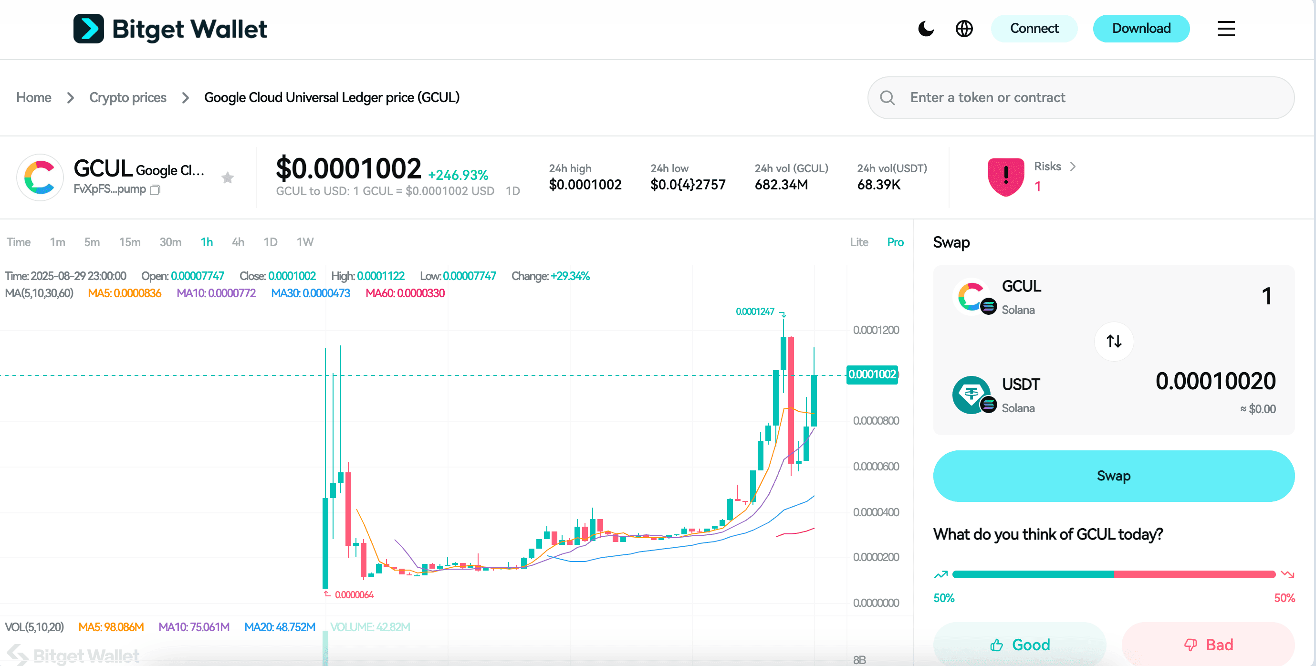Screen dimensions: 1316x666
Task: Click the 24h vol value 682.34M
Action: click(781, 185)
